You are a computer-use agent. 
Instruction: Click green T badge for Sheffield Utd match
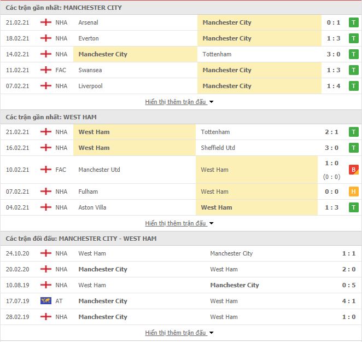pyautogui.click(x=353, y=148)
